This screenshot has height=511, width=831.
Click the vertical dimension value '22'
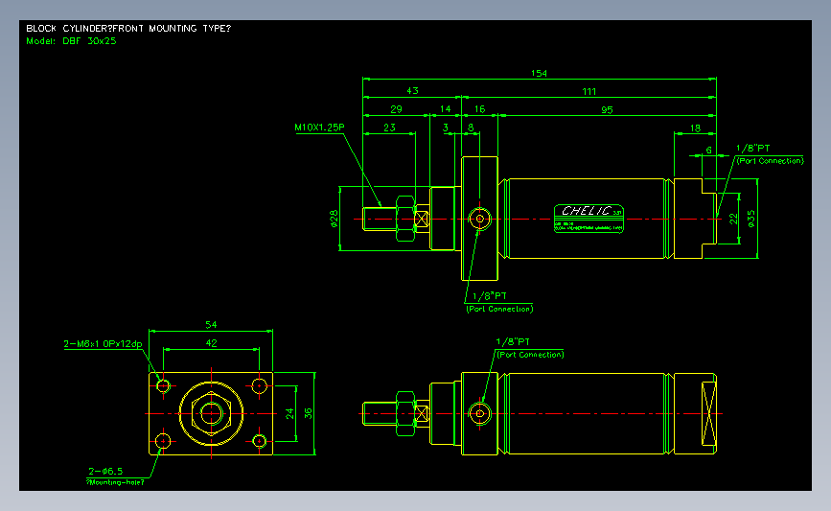733,219
